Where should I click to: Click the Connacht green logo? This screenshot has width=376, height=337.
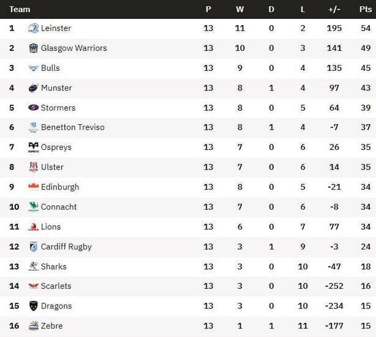pos(33,207)
